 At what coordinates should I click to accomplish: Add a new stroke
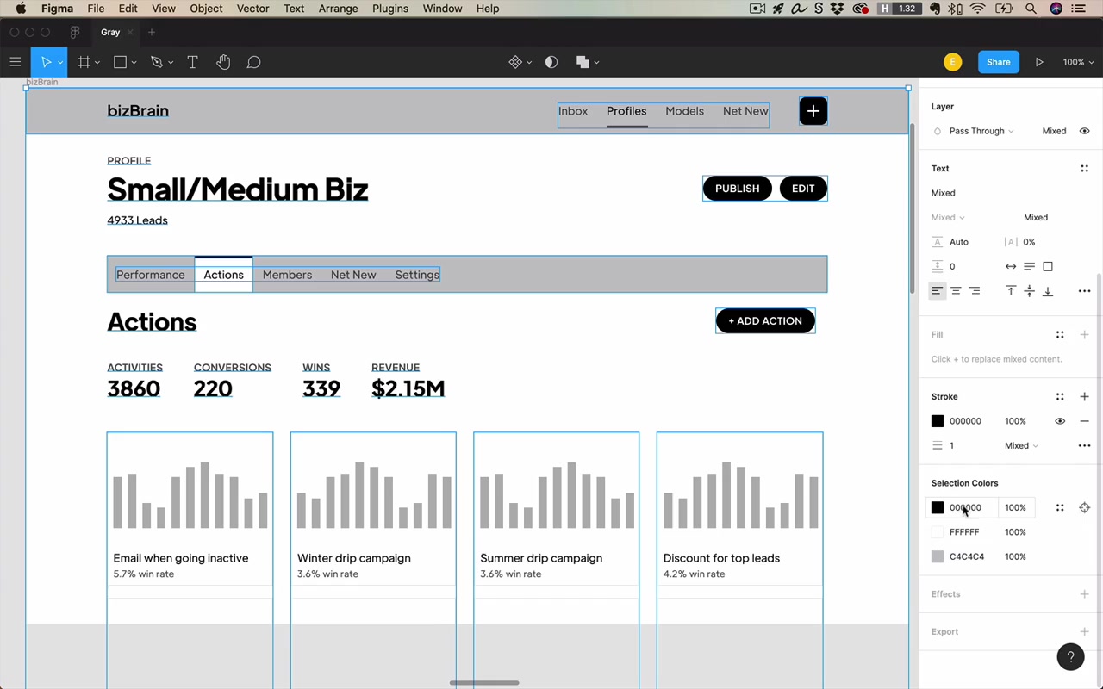[1084, 397]
